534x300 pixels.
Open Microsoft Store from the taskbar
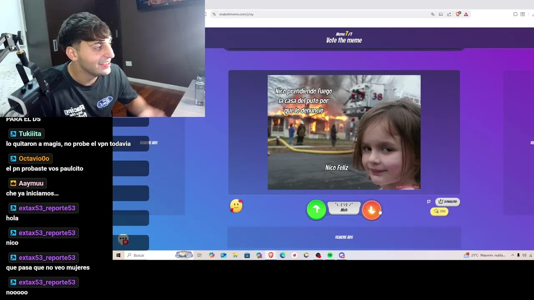(x=247, y=255)
